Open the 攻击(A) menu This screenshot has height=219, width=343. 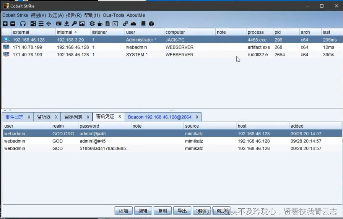(x=56, y=15)
